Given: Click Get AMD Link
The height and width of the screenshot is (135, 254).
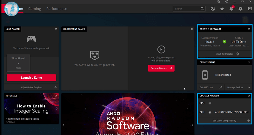Looking at the screenshot, I should pos(206,88).
